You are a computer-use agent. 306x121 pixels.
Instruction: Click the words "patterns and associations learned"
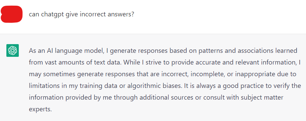pos(248,51)
